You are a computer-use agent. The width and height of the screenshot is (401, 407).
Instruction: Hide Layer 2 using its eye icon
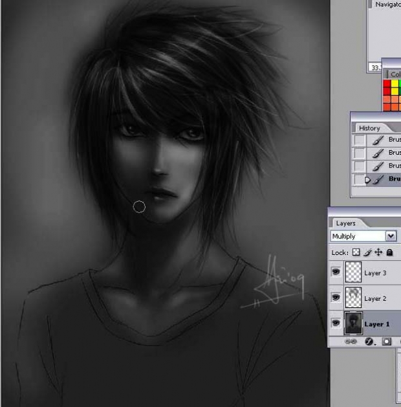(336, 297)
